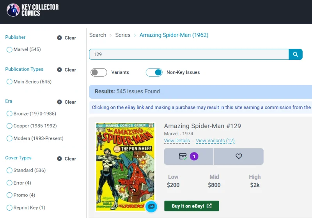Clear the Cover Types filter
Image resolution: width=312 pixels, height=218 pixels.
[x=67, y=159]
